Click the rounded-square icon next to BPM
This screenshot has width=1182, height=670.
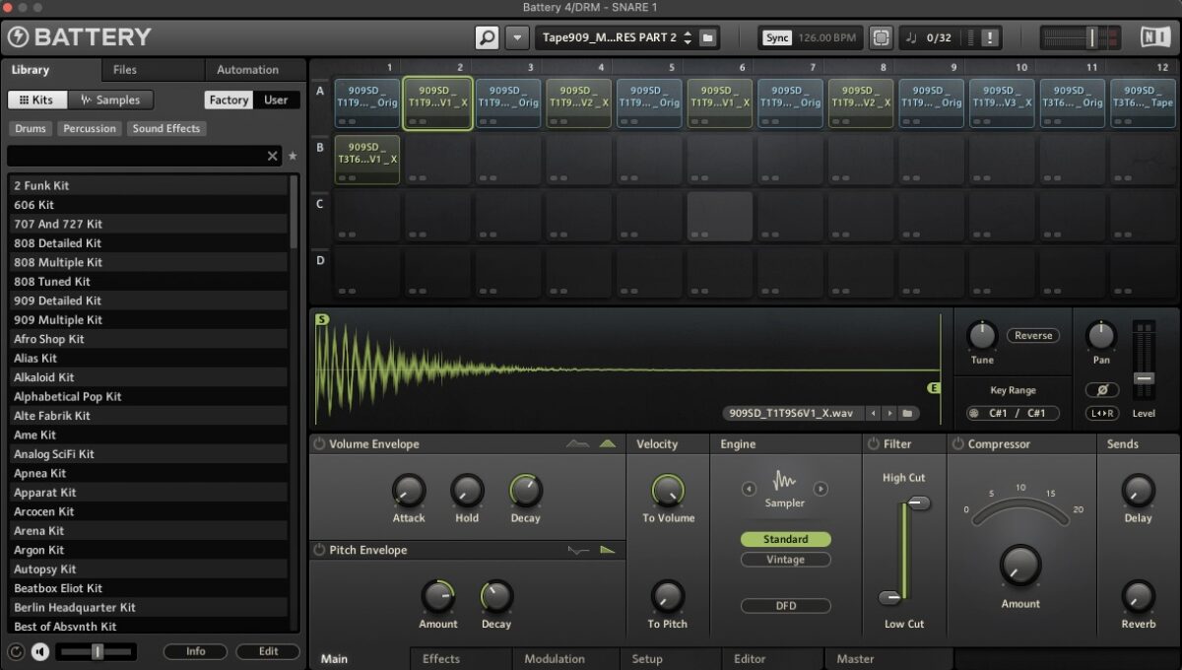click(x=881, y=37)
